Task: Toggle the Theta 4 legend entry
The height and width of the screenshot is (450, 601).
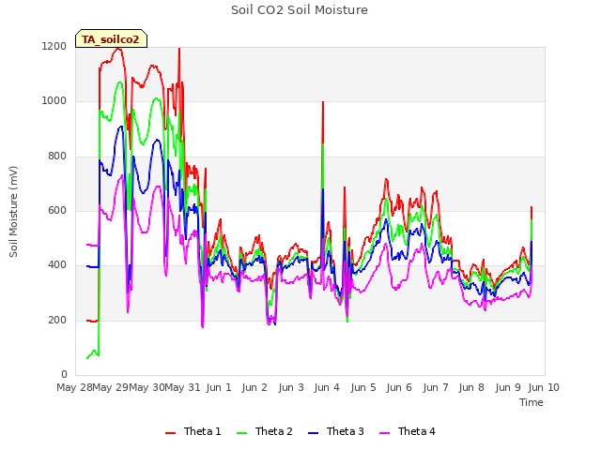Action: [x=407, y=431]
